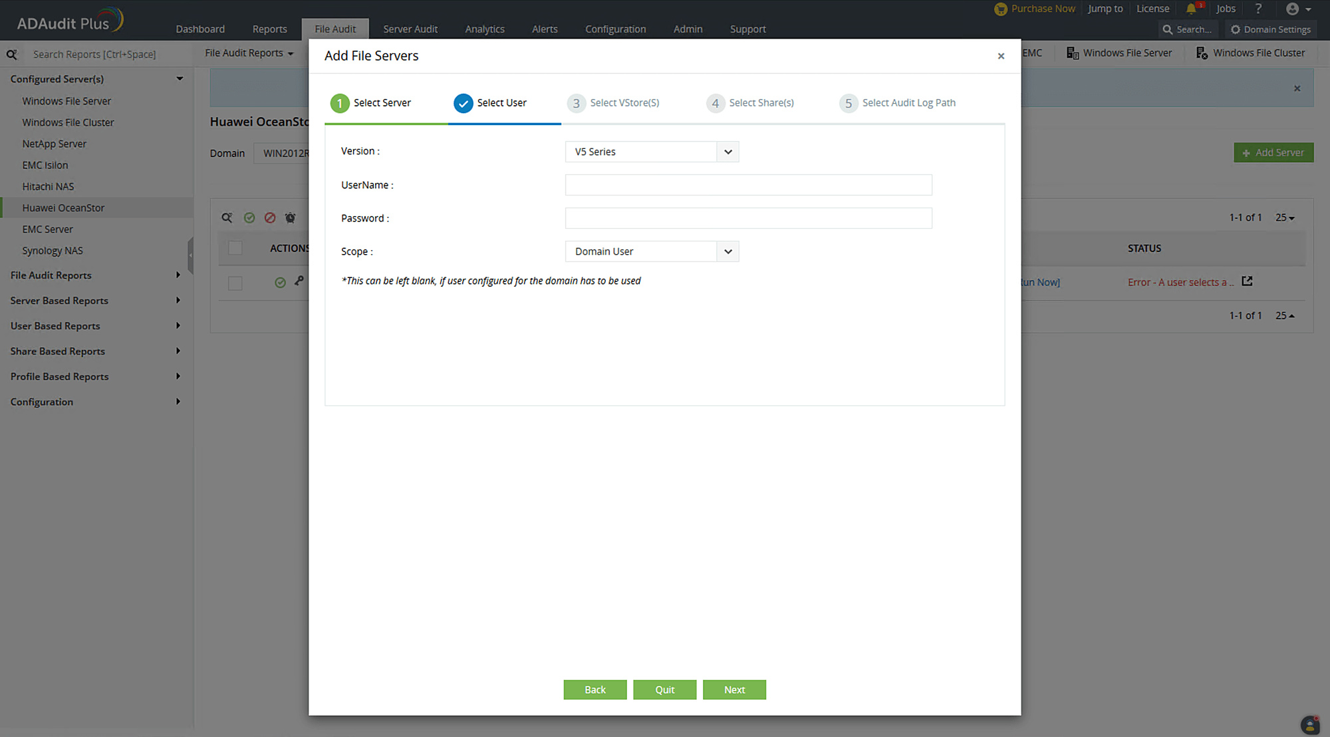
Task: Switch to the Server Audit tab
Action: pyautogui.click(x=410, y=29)
